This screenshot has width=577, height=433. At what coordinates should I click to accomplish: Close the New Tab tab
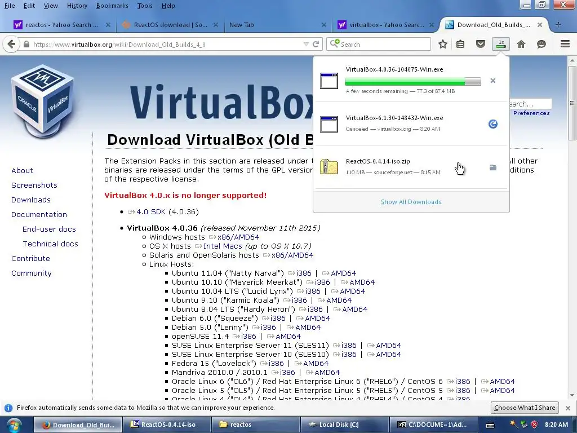point(323,25)
